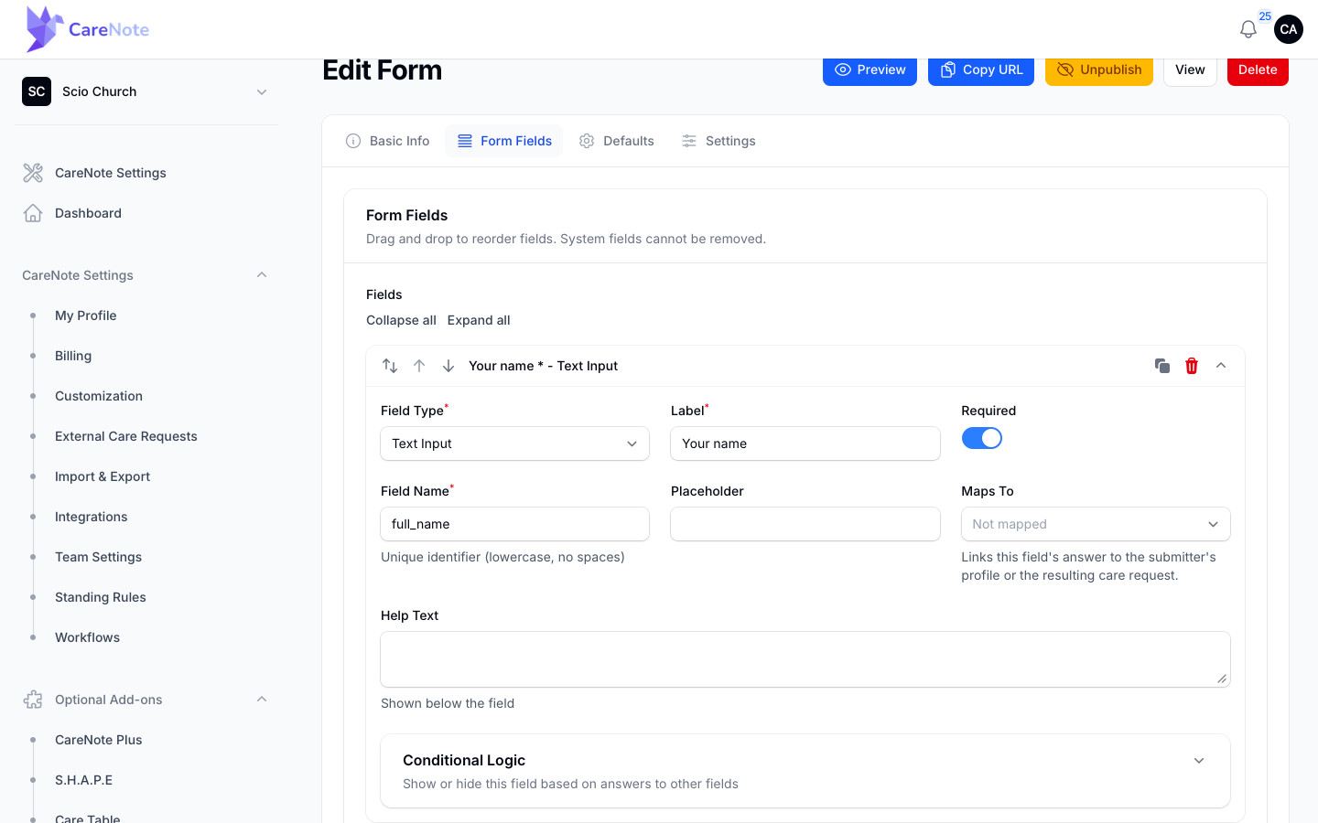Viewport: 1318px width, 823px height.
Task: Open the Defaults tab
Action: coord(617,141)
